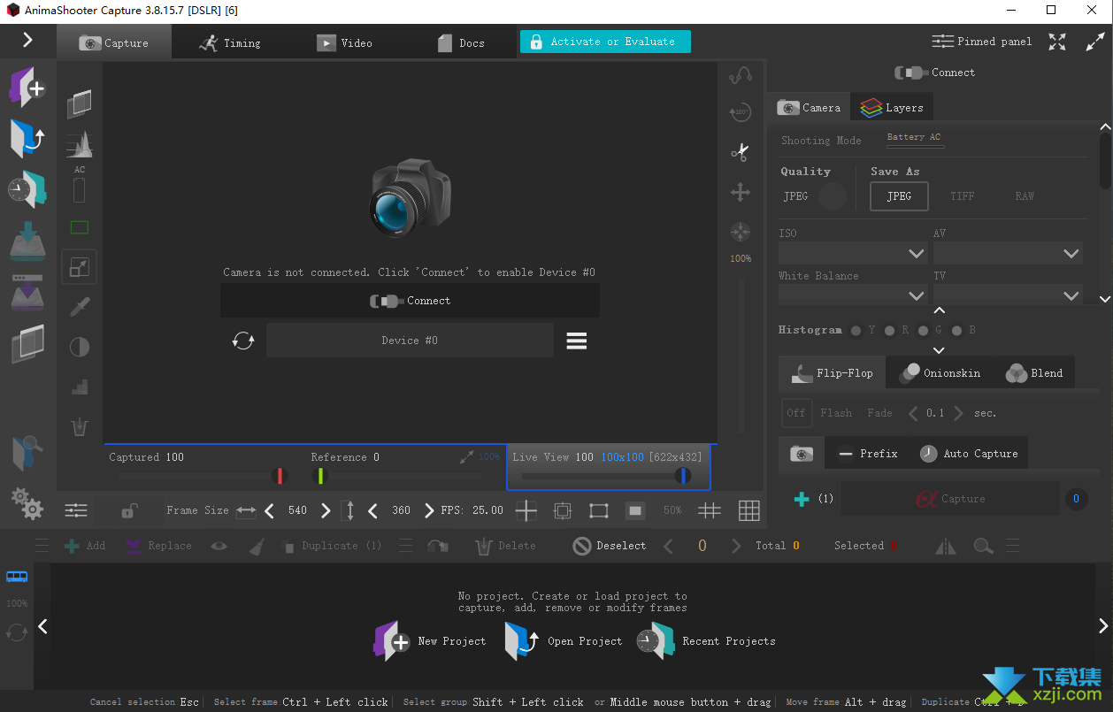Open the hamburger menu beside Device #0

click(577, 341)
